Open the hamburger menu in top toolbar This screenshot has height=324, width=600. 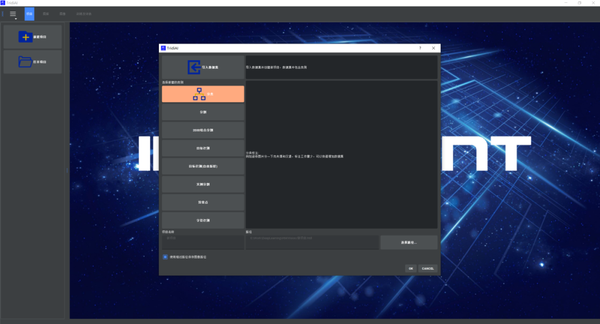coord(13,14)
